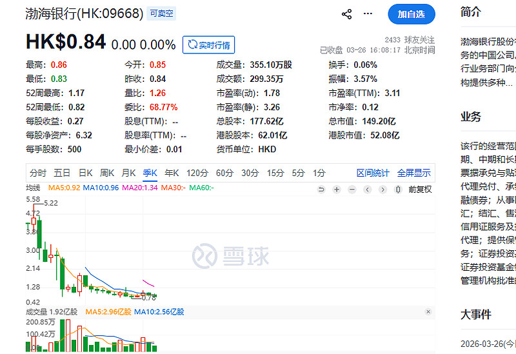
Task: Switch to the 年K yearly chart tab
Action: click(172, 173)
